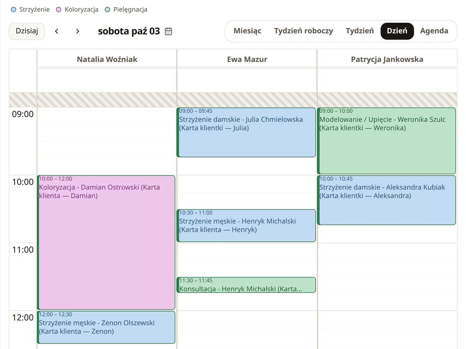The image size is (466, 349).
Task: Open Aleksandra Kubiak haircut appointment
Action: tap(386, 200)
